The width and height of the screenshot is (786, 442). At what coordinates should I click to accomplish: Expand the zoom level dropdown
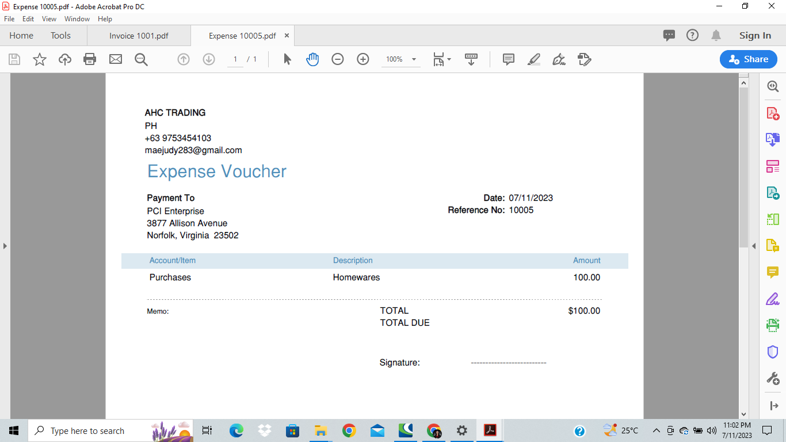pos(414,59)
